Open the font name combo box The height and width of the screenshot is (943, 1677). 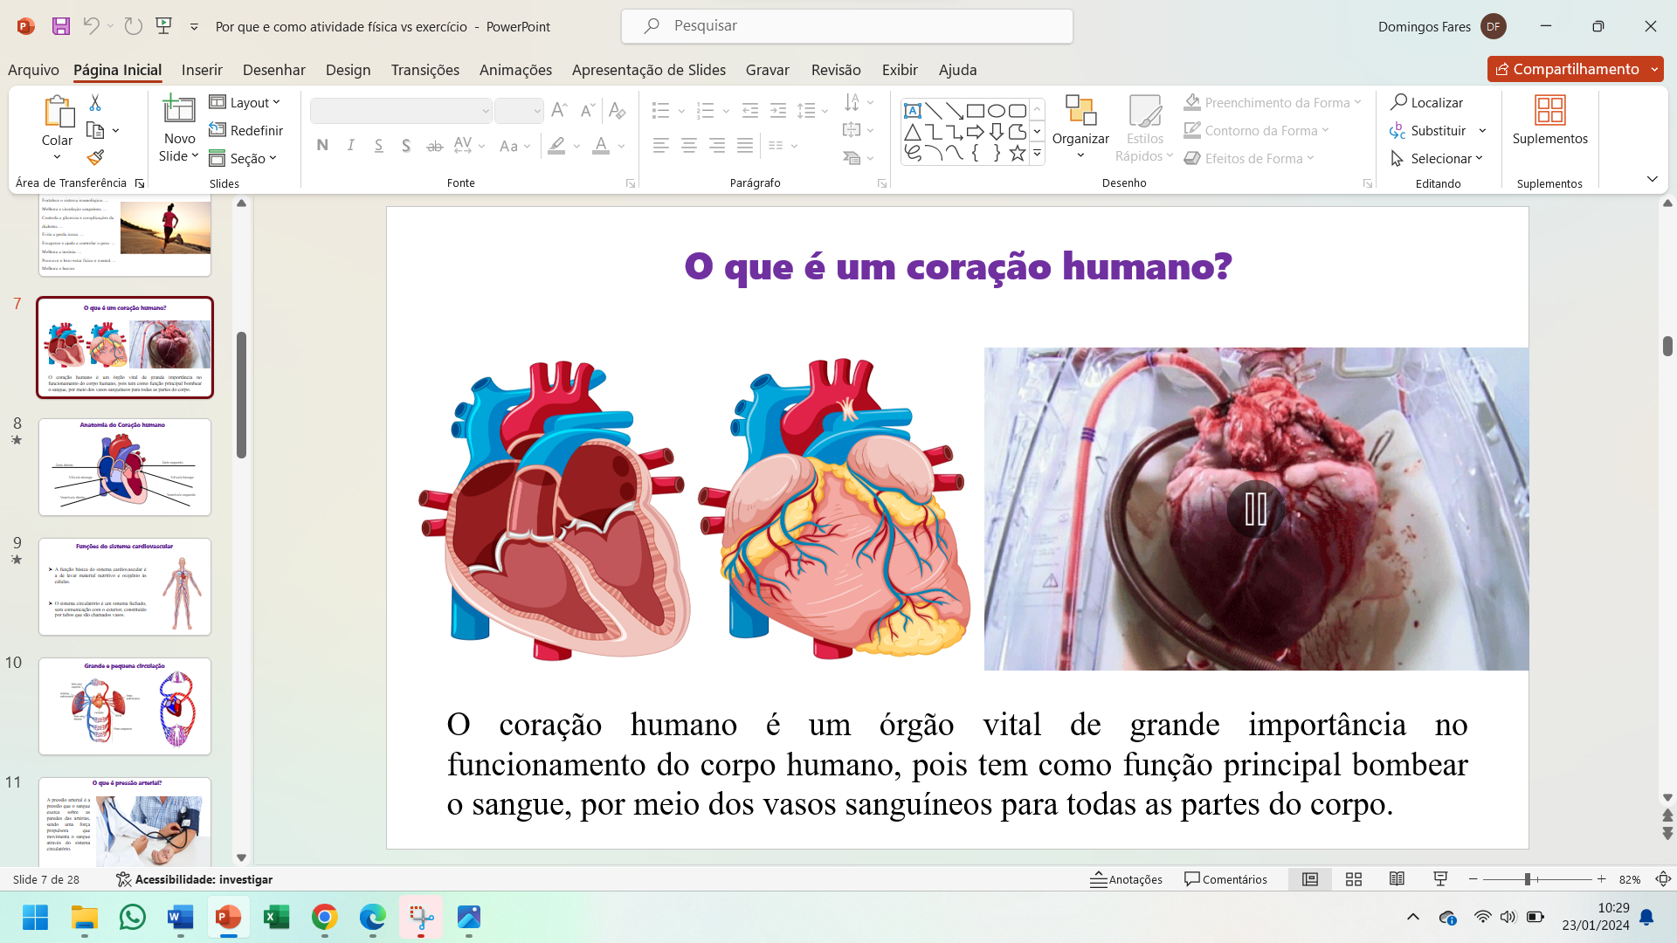coord(400,111)
